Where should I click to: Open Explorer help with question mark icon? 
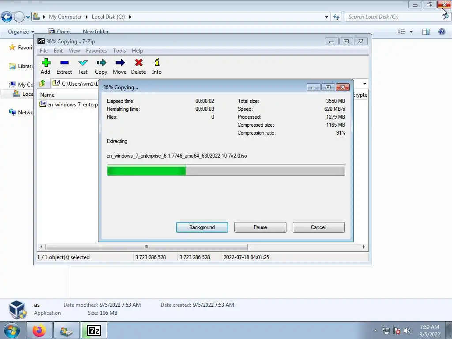(441, 32)
